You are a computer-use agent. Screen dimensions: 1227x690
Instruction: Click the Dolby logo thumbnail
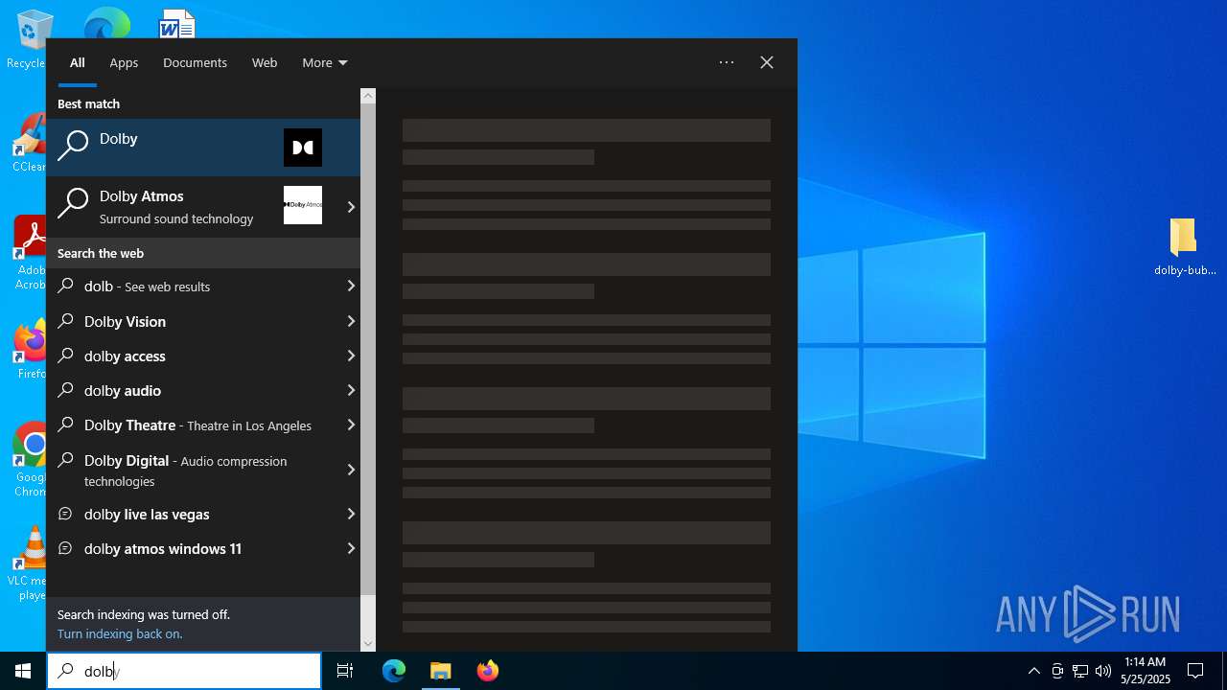tap(303, 148)
